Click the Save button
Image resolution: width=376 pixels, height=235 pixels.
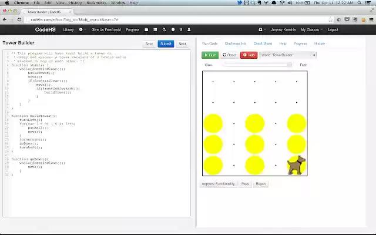coord(149,43)
